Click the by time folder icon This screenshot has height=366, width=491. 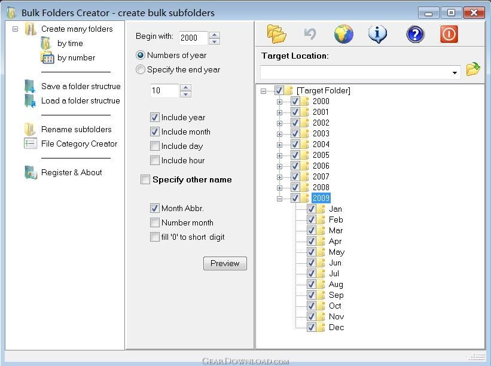[x=45, y=43]
